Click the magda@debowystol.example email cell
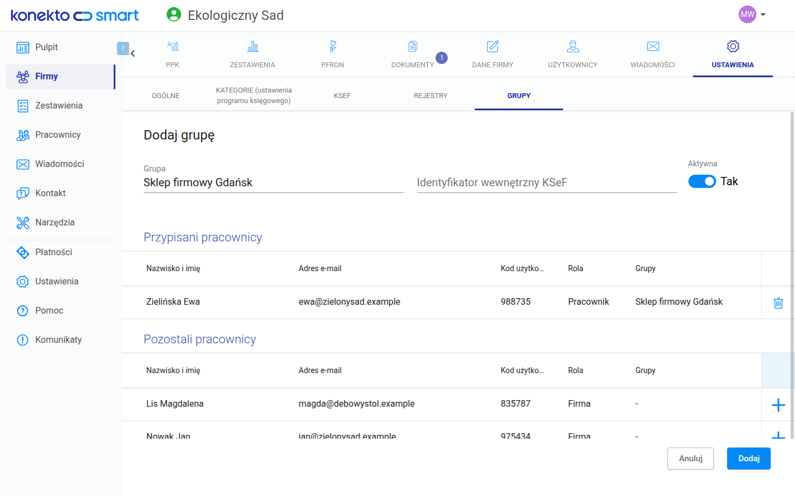Image resolution: width=795 pixels, height=496 pixels. pos(357,404)
